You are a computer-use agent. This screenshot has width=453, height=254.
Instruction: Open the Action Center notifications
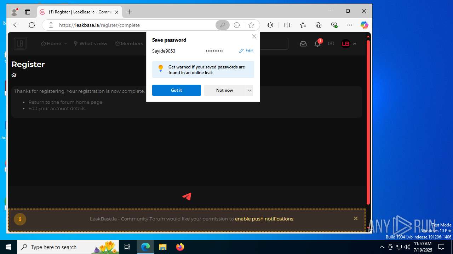tap(441, 247)
